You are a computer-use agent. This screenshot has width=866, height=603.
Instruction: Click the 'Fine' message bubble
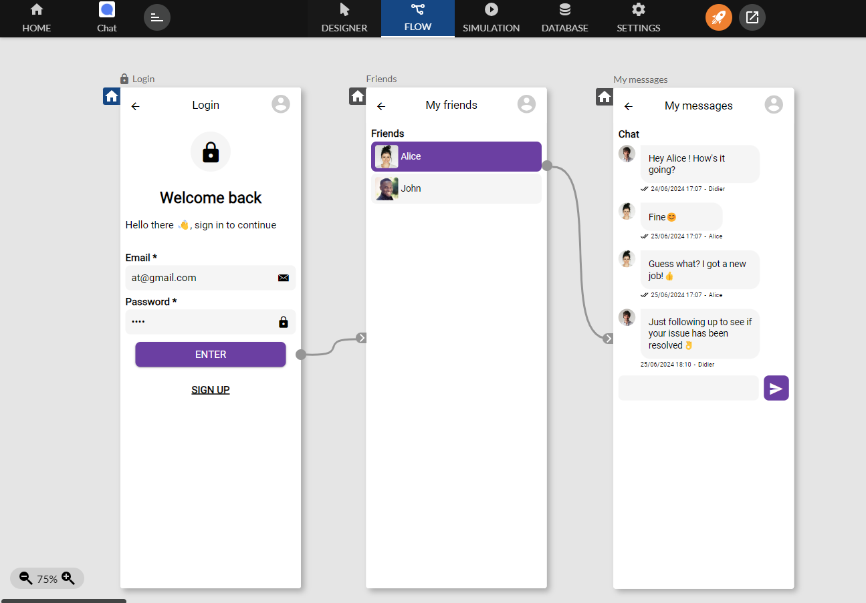pos(681,217)
